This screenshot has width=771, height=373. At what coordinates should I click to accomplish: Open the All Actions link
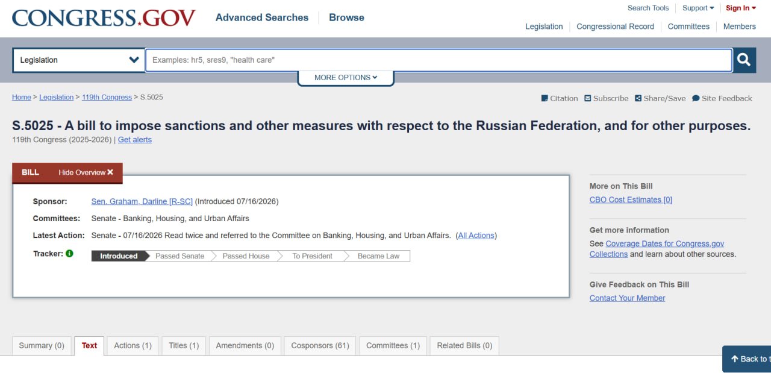pyautogui.click(x=476, y=235)
